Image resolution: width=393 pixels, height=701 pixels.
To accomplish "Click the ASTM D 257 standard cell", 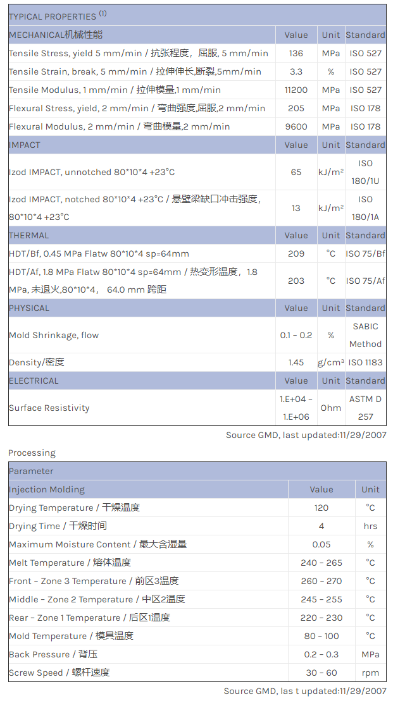I will point(365,408).
